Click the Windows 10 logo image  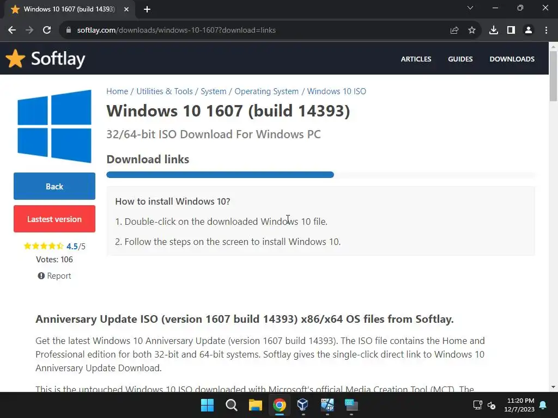tap(54, 126)
